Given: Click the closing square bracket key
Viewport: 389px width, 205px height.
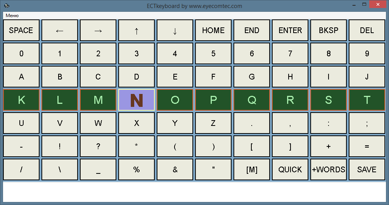Looking at the screenshot, I should pyautogui.click(x=290, y=146).
